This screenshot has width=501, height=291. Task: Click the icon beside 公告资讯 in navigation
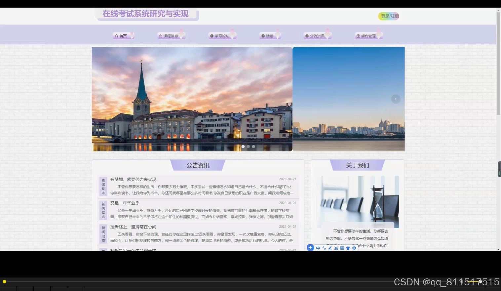[x=307, y=36]
